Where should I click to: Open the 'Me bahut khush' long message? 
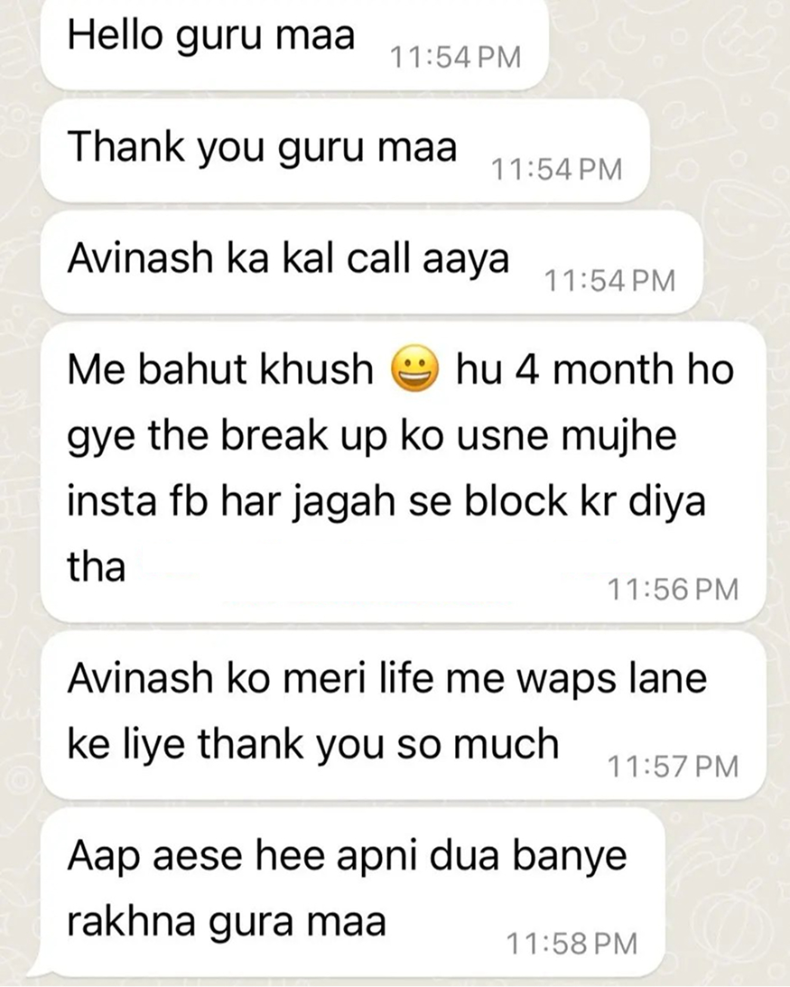click(x=403, y=471)
